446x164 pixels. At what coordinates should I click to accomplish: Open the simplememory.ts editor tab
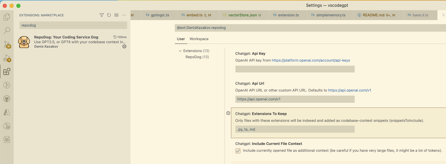[x=330, y=15]
